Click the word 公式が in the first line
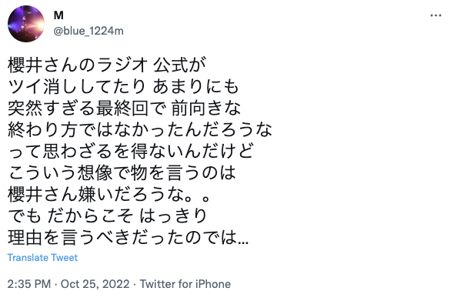The image size is (454, 301). tap(179, 65)
